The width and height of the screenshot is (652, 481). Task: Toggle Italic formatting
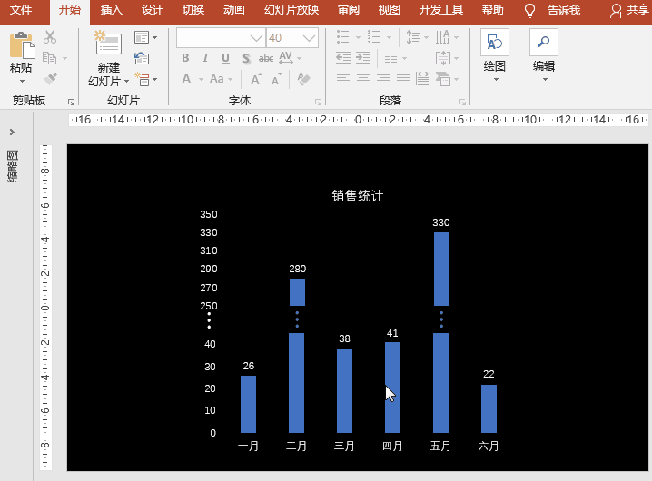(x=205, y=58)
